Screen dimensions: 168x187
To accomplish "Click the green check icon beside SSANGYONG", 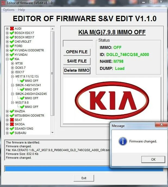I will [x=12, y=129].
